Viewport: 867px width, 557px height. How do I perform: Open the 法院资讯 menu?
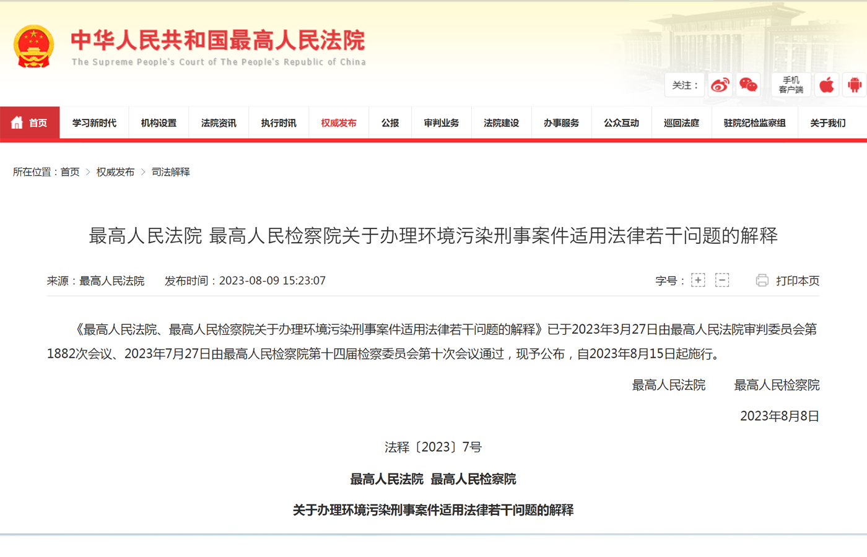click(219, 123)
